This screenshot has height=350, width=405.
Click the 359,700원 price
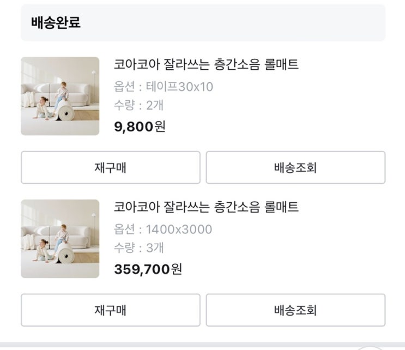click(148, 269)
